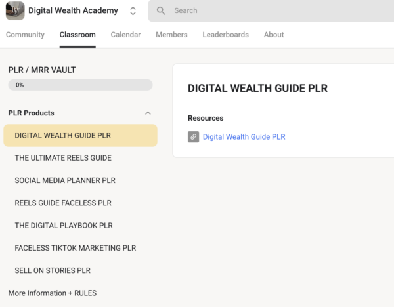Open SOCIAL MEDIA PLANNER PLR lesson
This screenshot has height=307, width=394.
click(65, 180)
